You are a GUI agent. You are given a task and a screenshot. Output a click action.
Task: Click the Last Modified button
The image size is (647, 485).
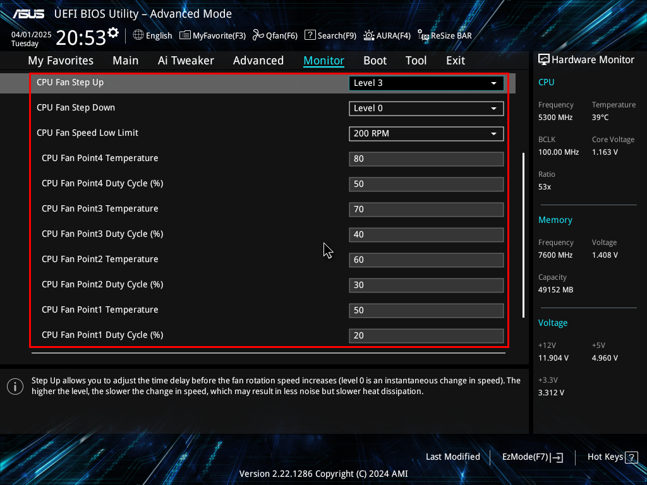pyautogui.click(x=452, y=457)
